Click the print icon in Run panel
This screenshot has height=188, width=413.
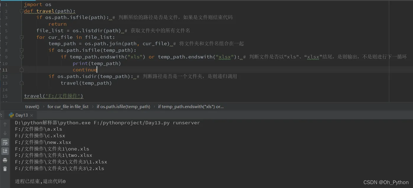(5, 160)
